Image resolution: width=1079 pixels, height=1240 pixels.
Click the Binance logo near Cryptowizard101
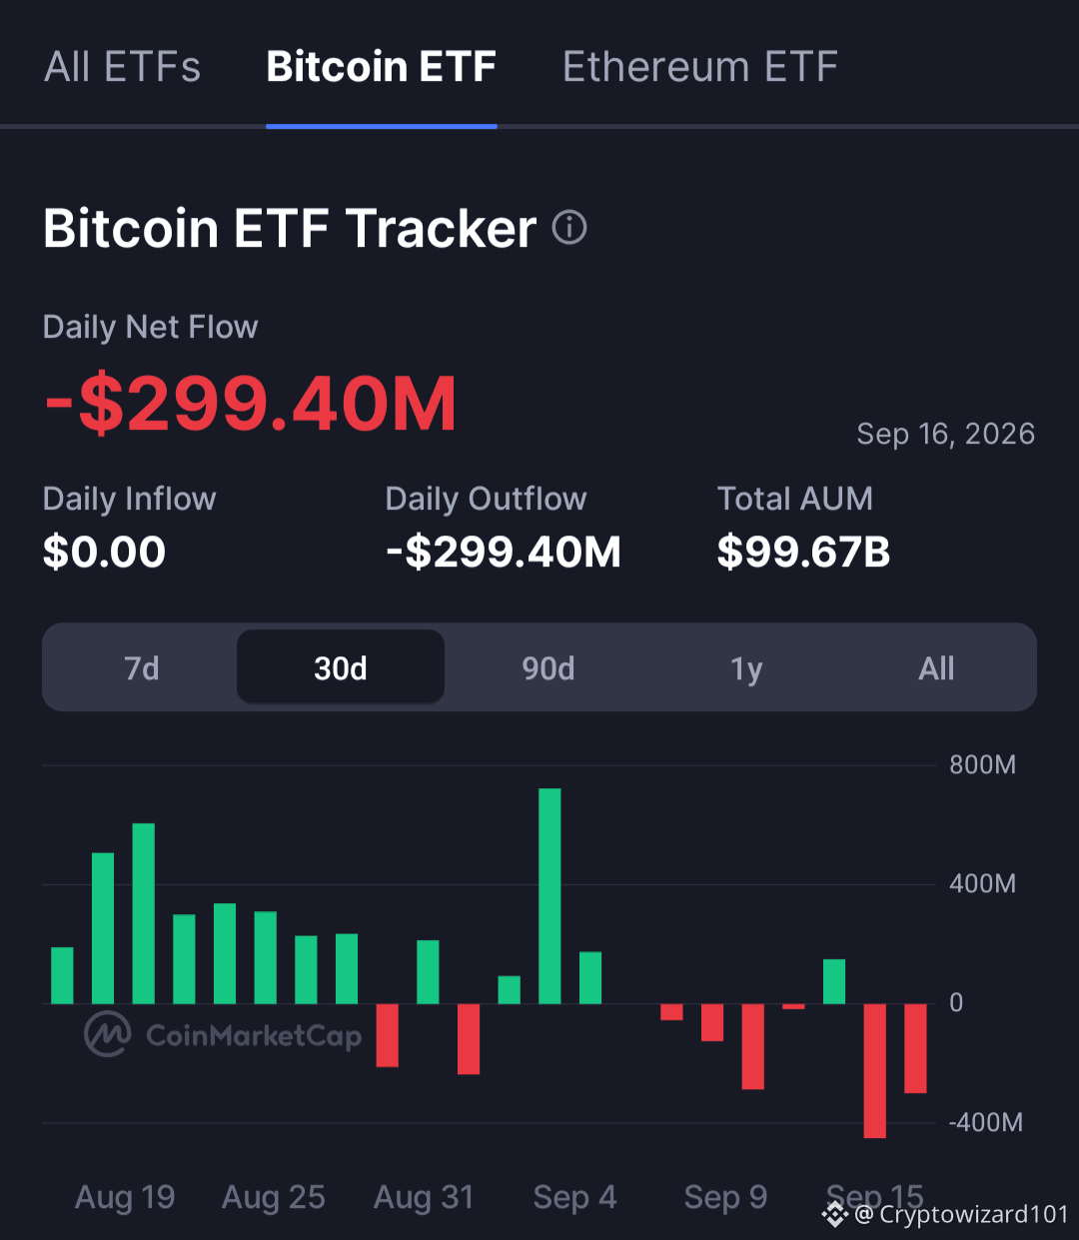click(835, 1214)
